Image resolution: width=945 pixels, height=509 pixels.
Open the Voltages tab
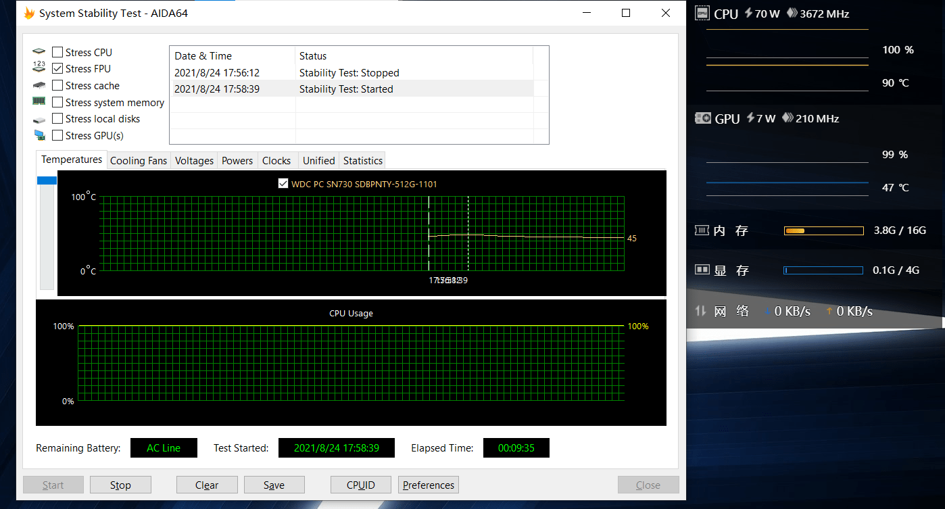194,160
